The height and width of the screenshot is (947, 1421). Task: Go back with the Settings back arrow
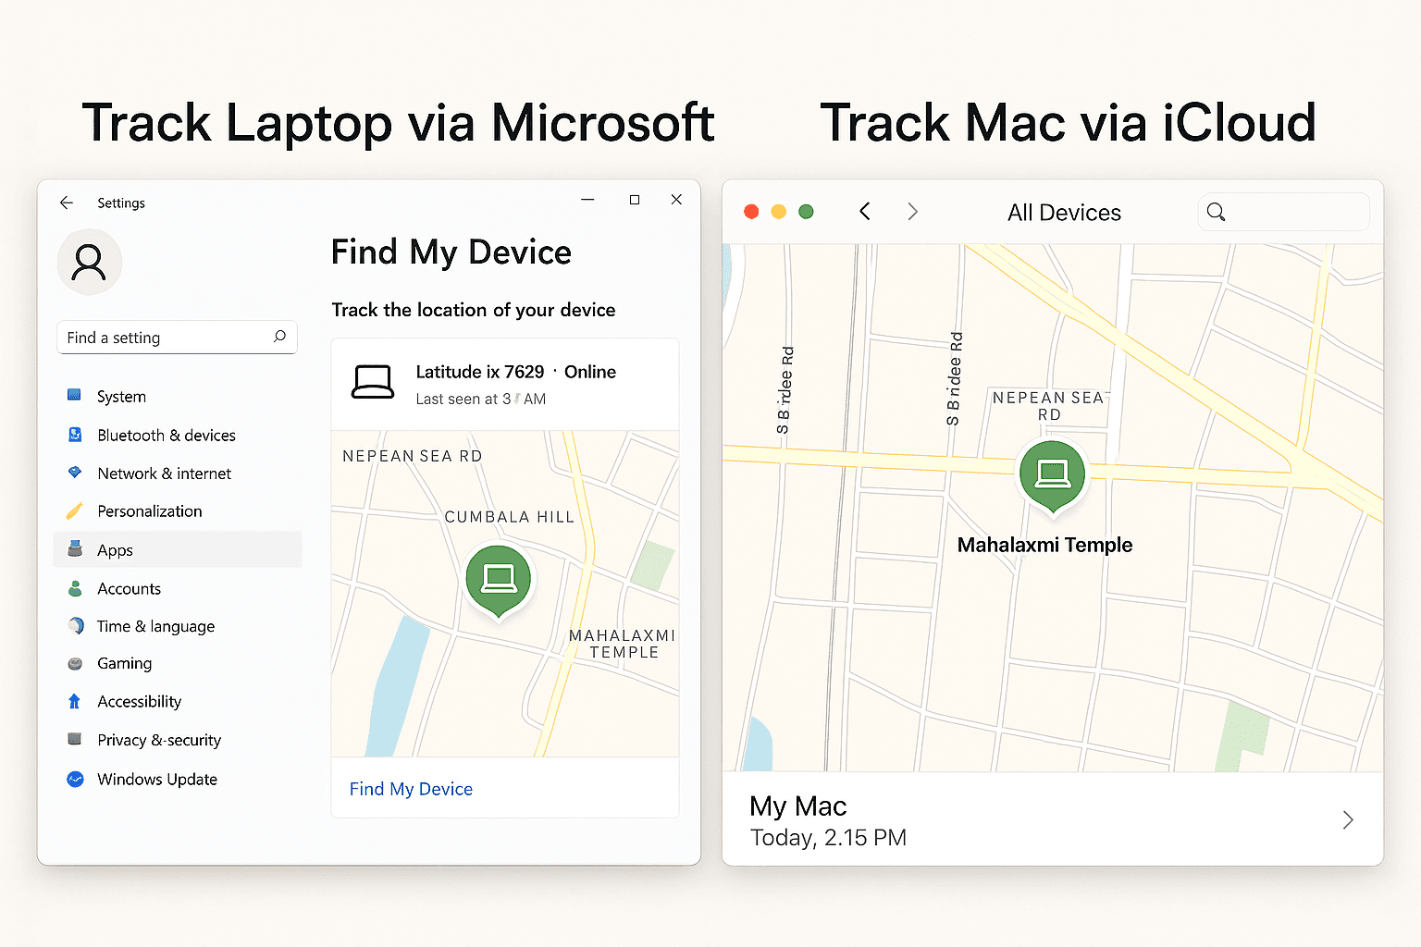67,203
